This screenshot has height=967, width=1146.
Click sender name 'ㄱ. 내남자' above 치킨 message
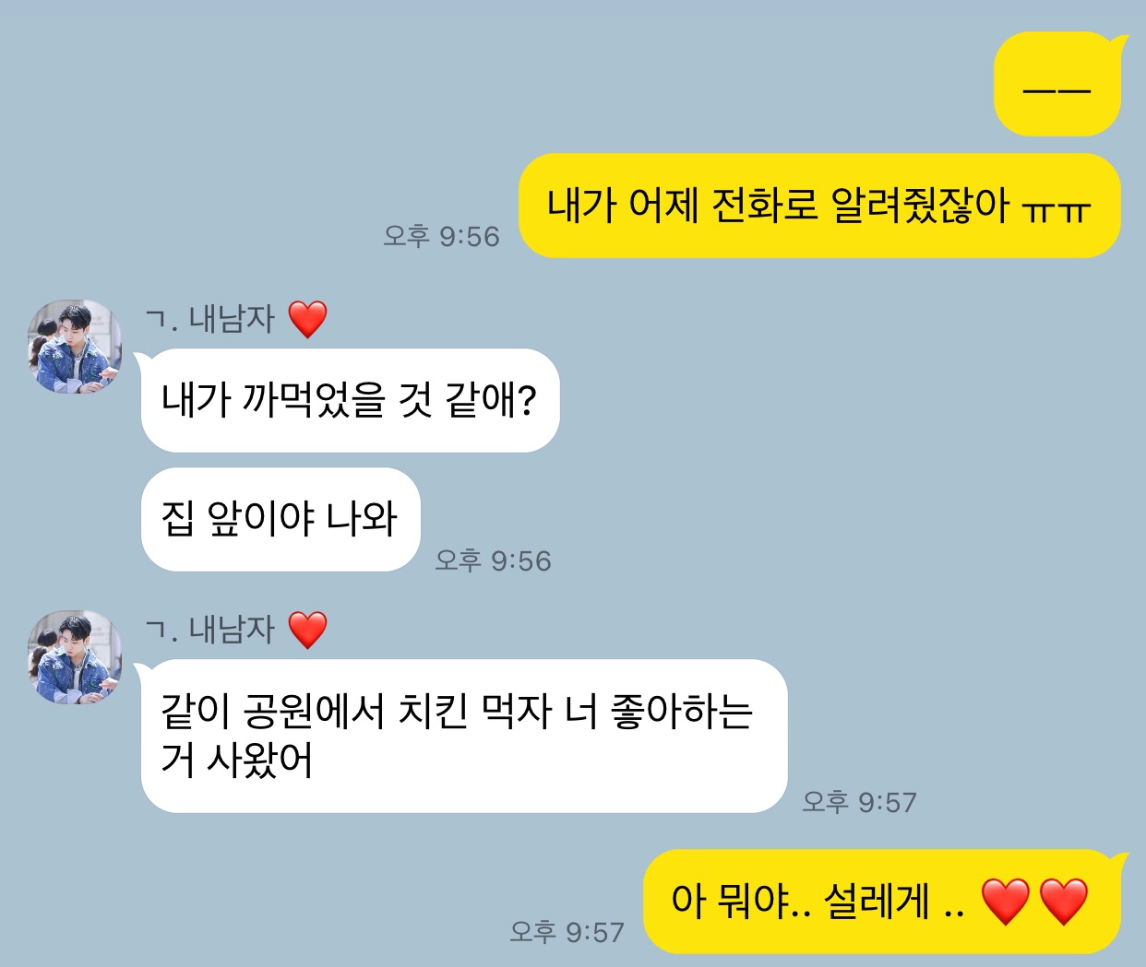click(210, 631)
